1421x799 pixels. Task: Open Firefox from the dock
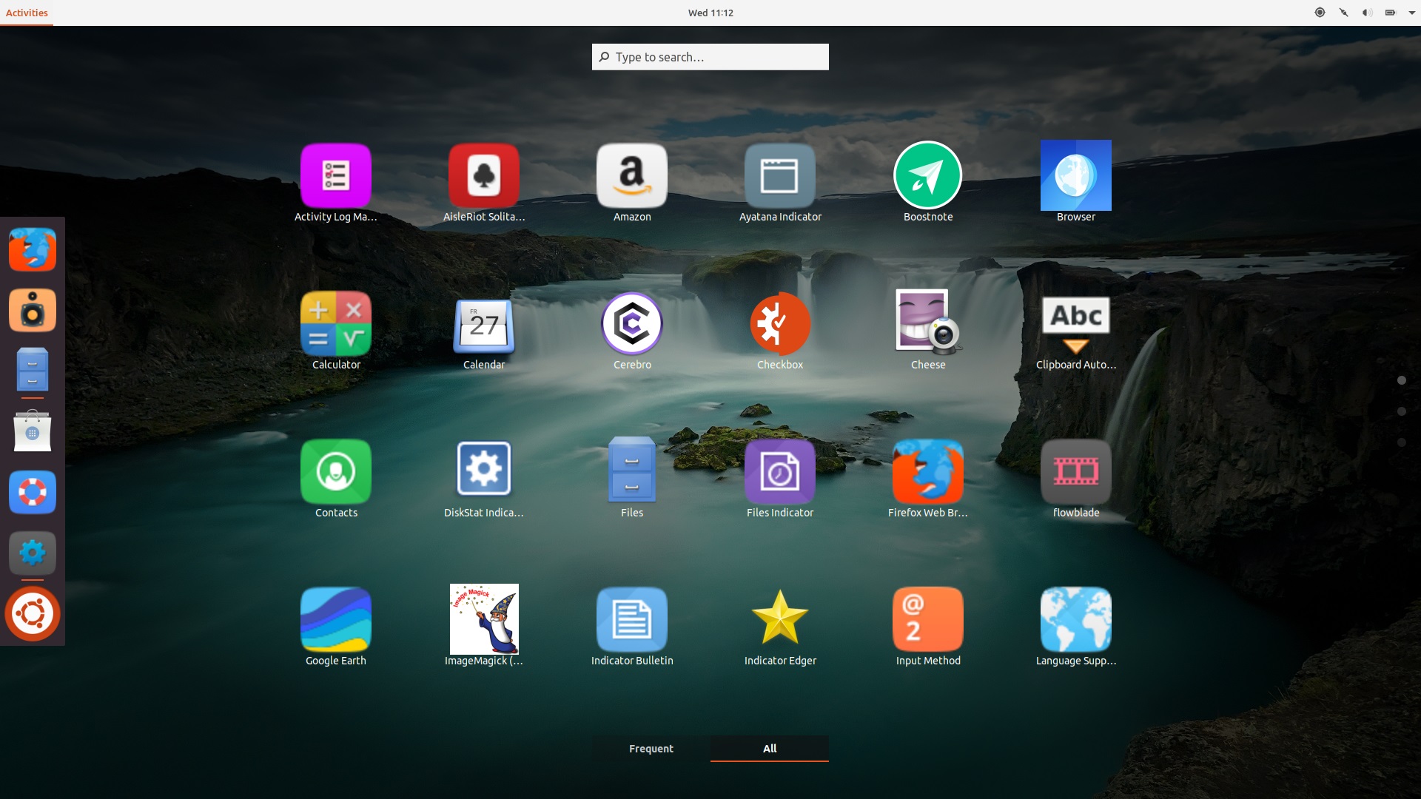click(x=33, y=249)
